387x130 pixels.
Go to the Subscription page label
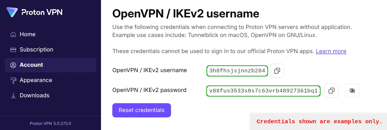click(36, 50)
